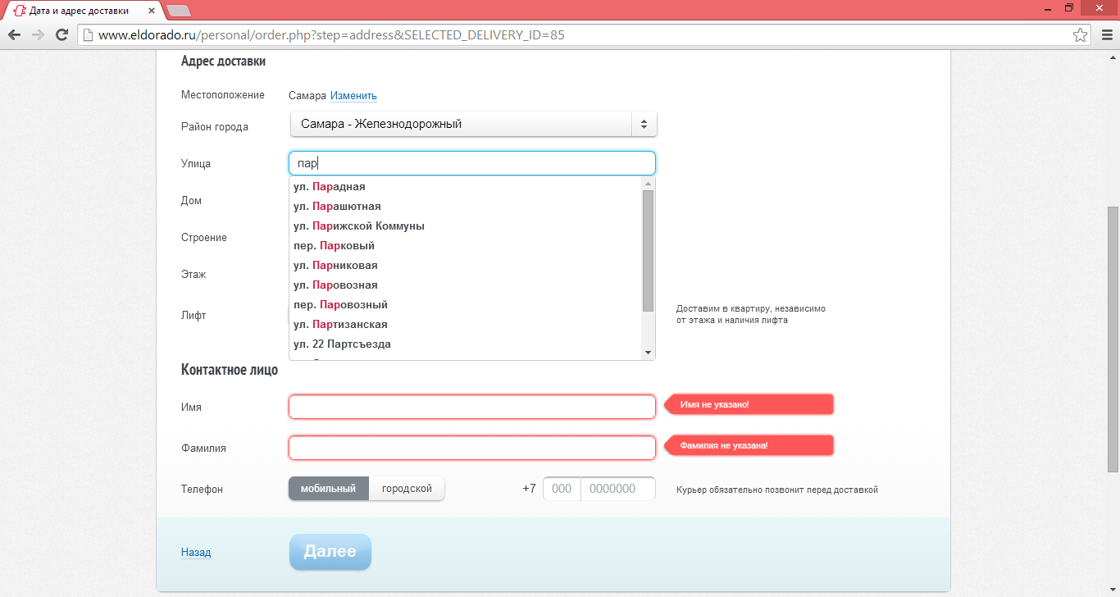Open the 'Район города' dropdown

[x=474, y=125]
